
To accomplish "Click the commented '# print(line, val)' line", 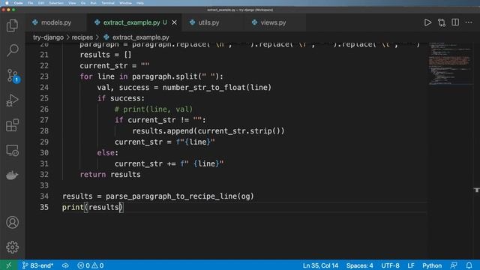I will [154, 109].
